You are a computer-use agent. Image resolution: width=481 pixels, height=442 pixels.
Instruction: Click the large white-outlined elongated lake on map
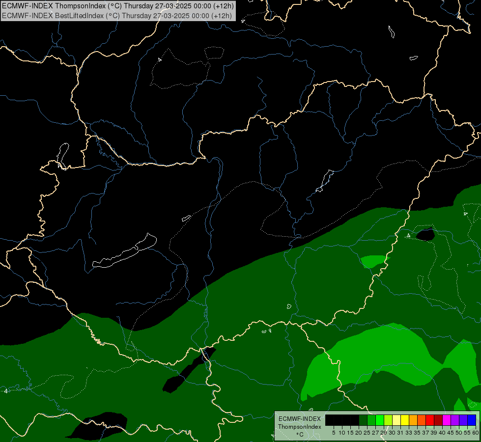point(124,250)
